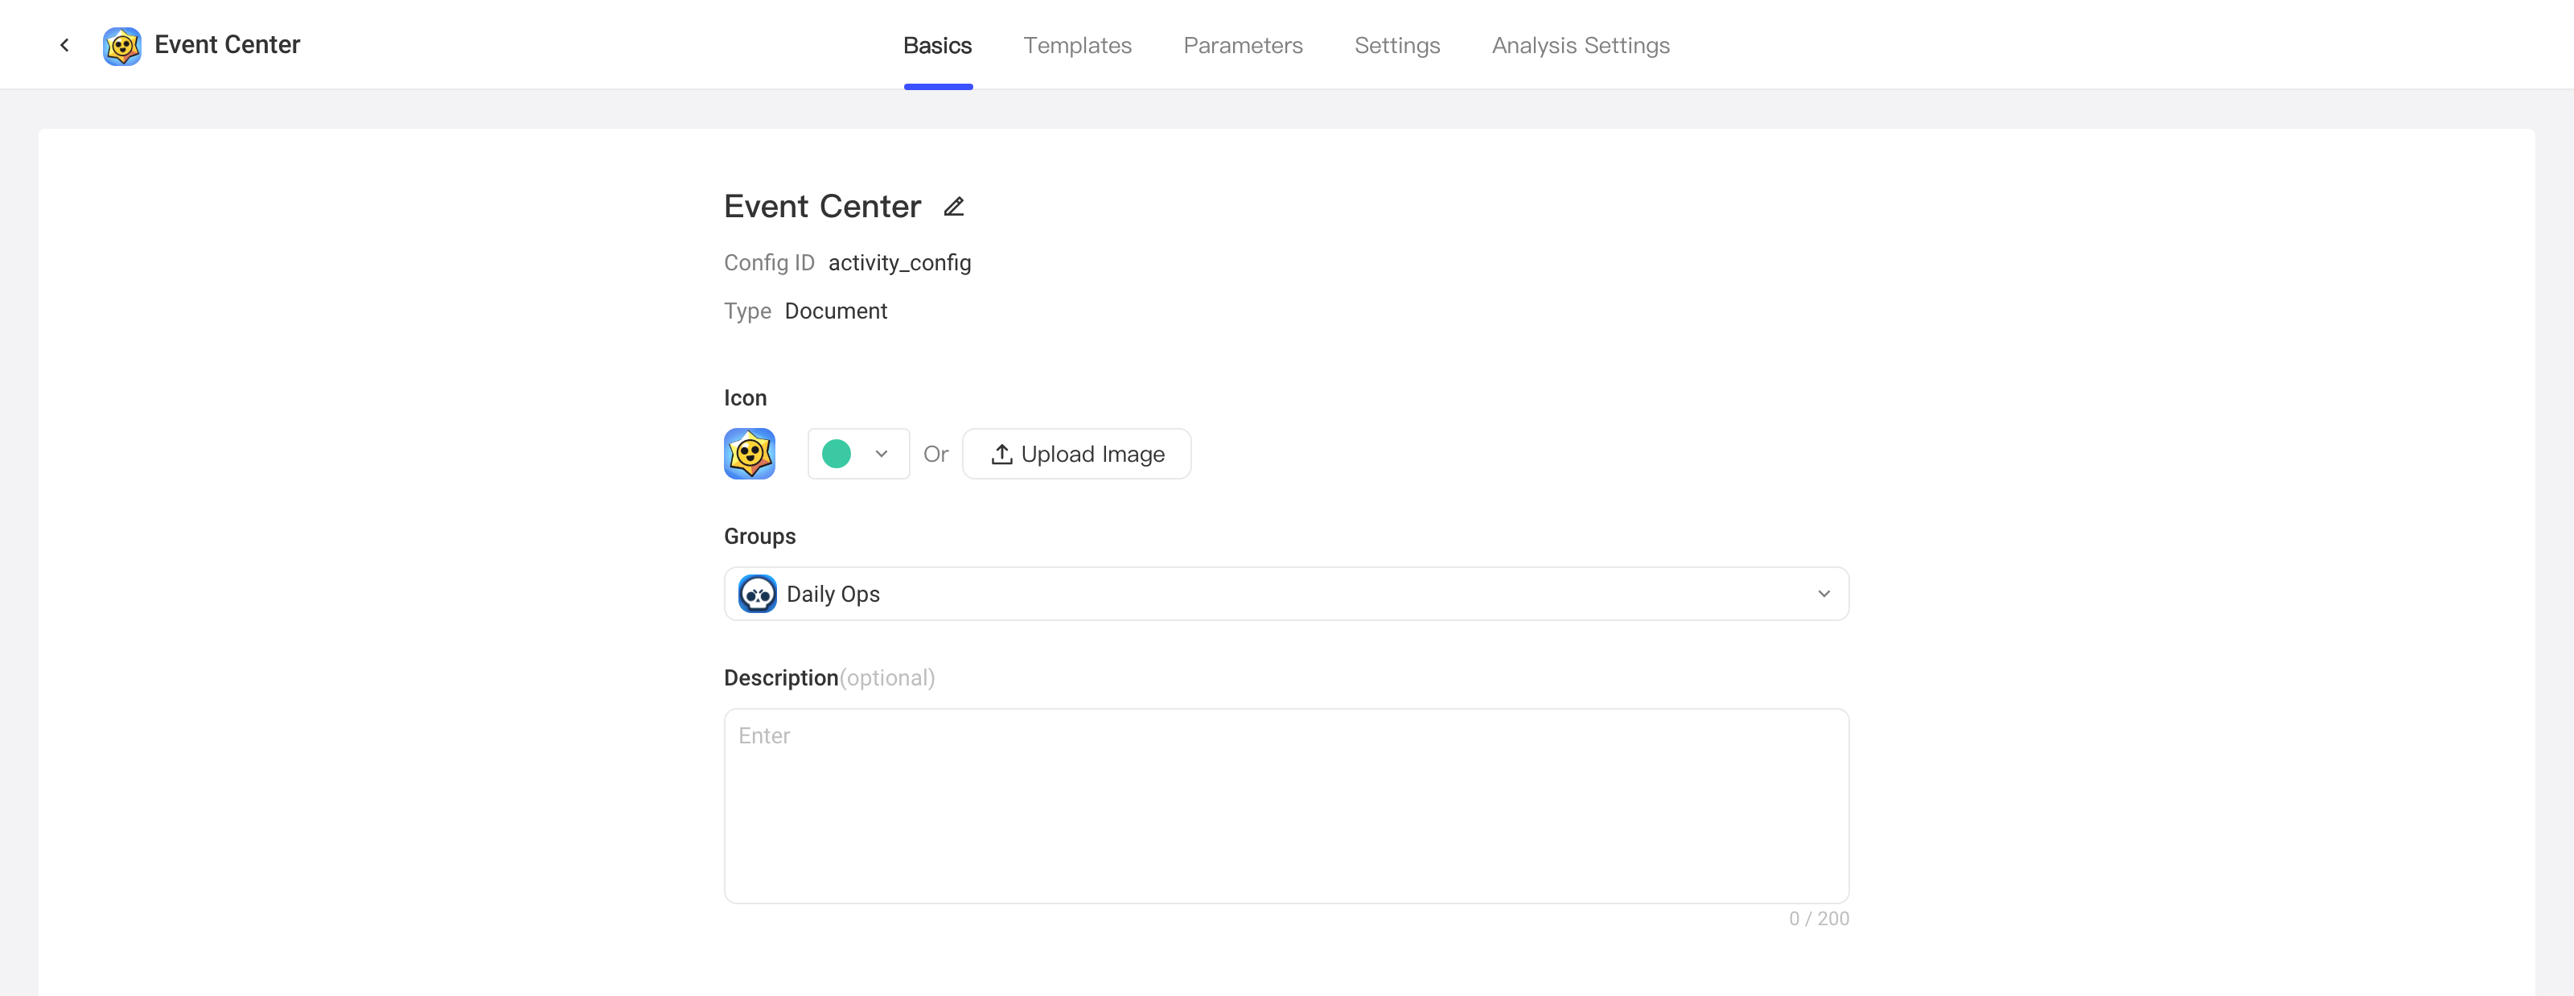Screen dimensions: 2574x996
Task: Click the Groups dropdown chevron arrow
Action: coord(1824,595)
